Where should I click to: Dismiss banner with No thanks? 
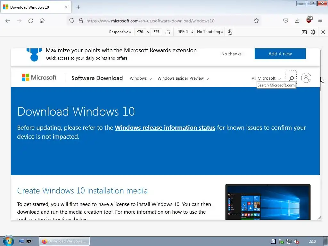(231, 54)
